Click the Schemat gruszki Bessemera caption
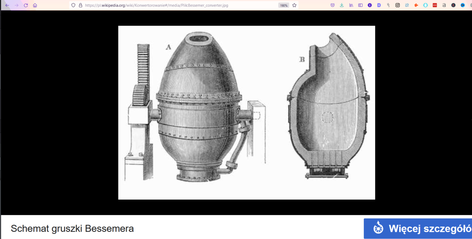This screenshot has height=239, width=472. point(72,229)
